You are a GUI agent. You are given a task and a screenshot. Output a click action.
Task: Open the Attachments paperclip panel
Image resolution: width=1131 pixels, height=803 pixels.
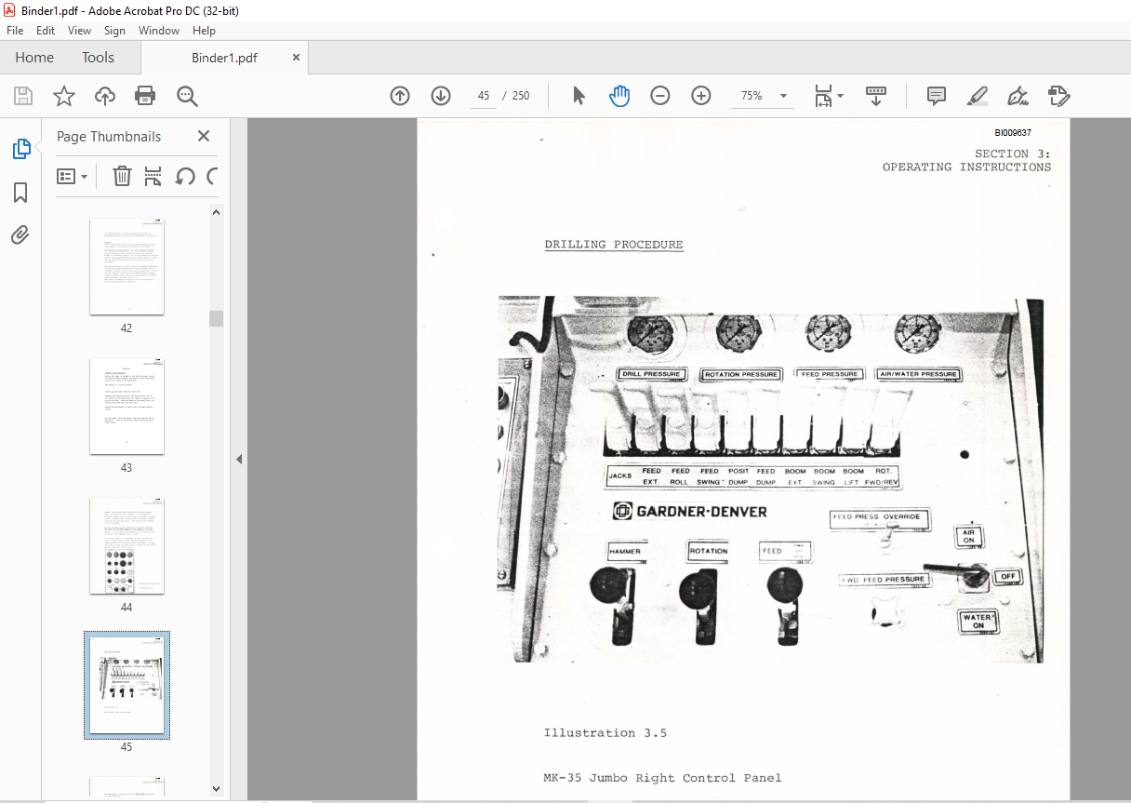20,235
